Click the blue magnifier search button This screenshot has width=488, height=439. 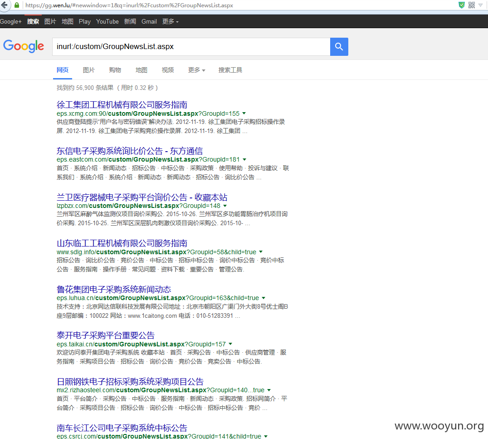click(x=339, y=47)
